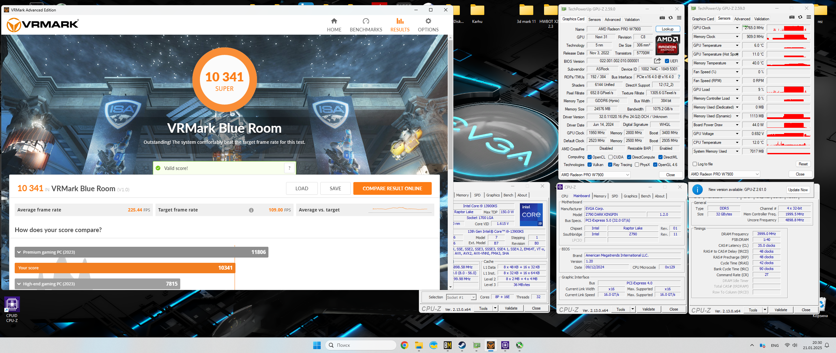Enable PhysX checkbox

pyautogui.click(x=637, y=165)
